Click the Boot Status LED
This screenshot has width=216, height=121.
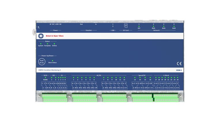[52, 60]
